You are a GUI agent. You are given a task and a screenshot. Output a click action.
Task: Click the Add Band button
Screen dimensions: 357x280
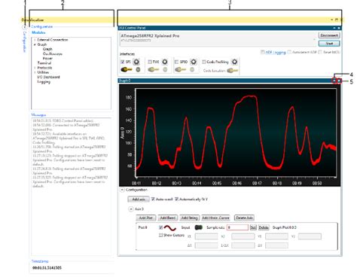click(x=168, y=218)
